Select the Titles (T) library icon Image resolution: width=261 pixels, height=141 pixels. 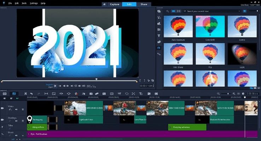[x=159, y=36]
